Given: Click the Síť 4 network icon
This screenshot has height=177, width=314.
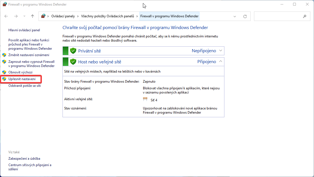Looking at the screenshot, I should point(145,99).
